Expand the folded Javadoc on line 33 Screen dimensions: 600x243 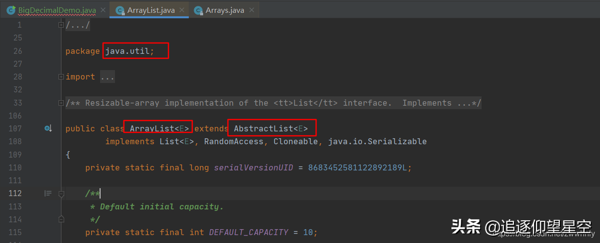point(61,103)
